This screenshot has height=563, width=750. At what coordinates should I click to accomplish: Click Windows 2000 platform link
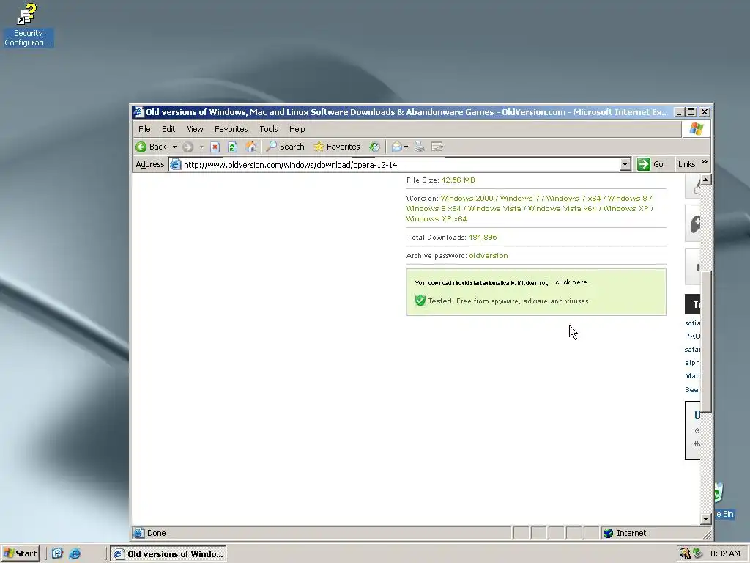[467, 198]
